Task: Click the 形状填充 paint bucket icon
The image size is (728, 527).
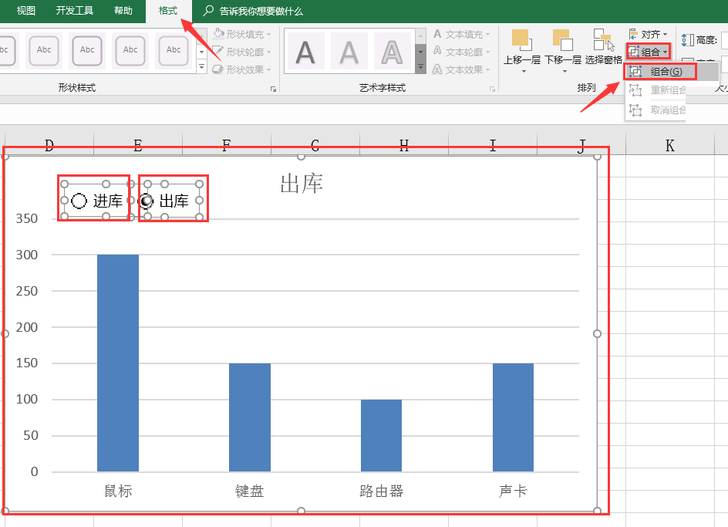Action: (x=218, y=34)
